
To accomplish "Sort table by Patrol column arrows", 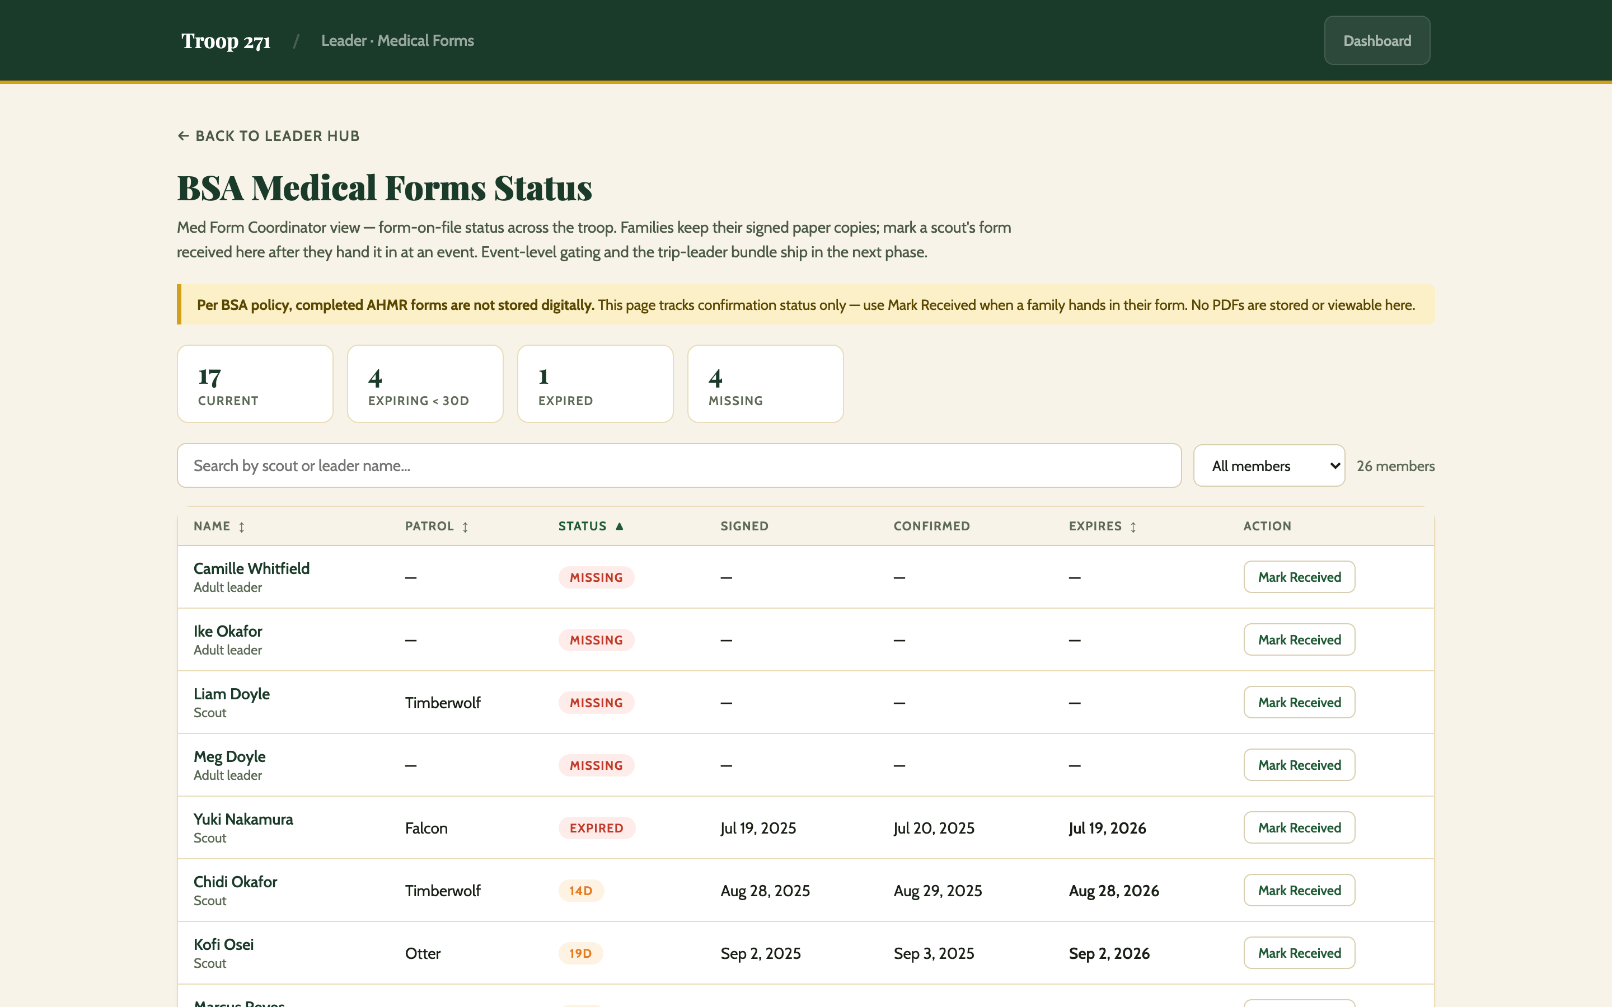I will 465,527.
